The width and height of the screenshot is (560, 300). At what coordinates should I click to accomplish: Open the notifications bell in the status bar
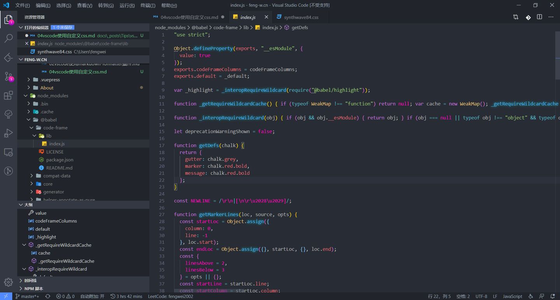click(x=552, y=296)
